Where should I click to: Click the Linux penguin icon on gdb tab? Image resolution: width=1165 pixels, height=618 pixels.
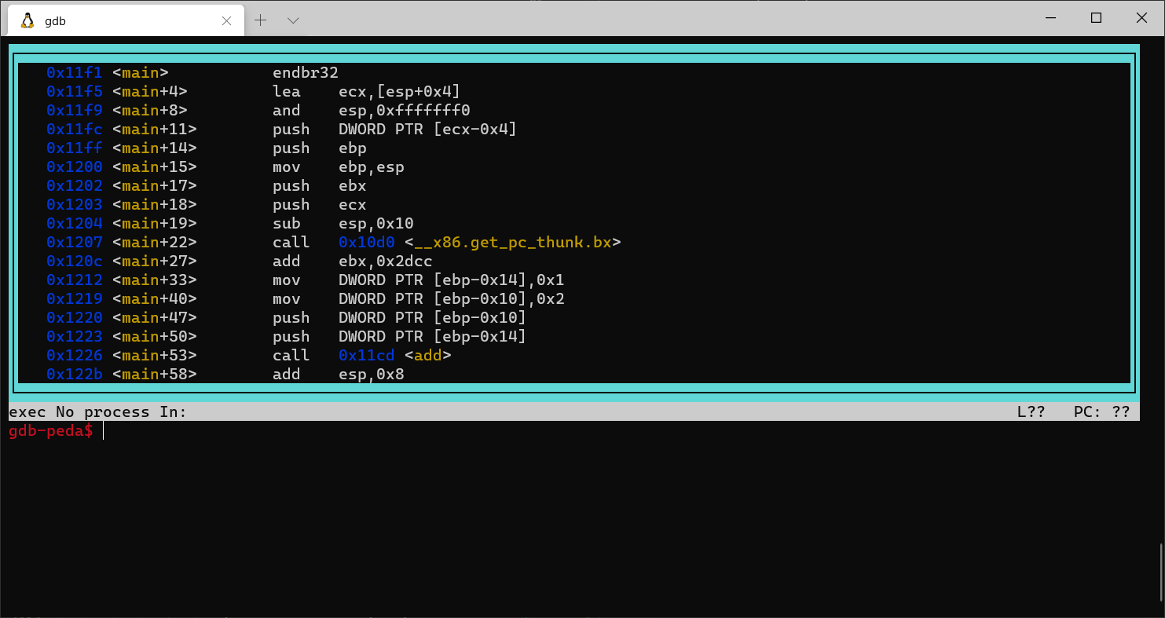[27, 20]
